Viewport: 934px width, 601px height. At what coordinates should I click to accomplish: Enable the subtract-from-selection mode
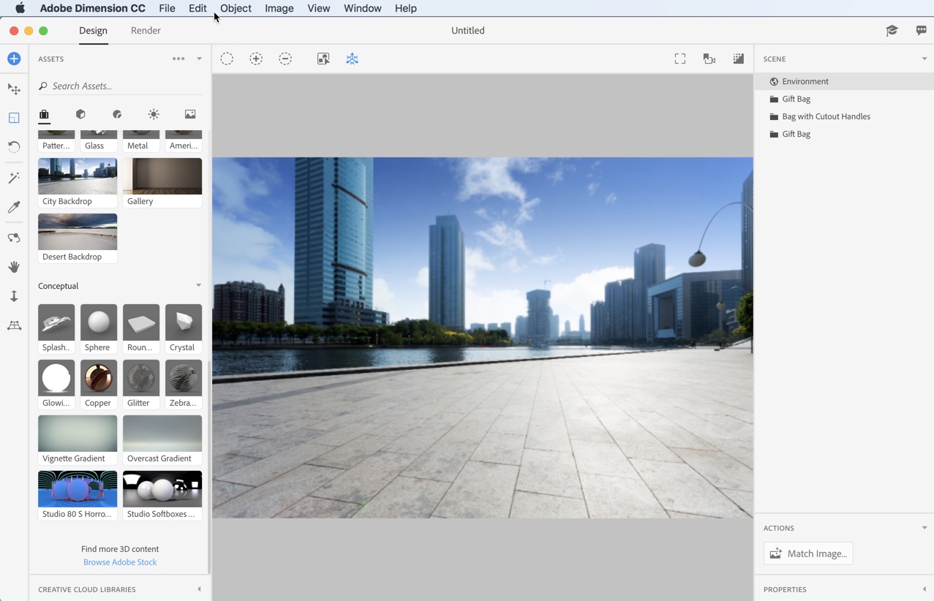coord(285,58)
